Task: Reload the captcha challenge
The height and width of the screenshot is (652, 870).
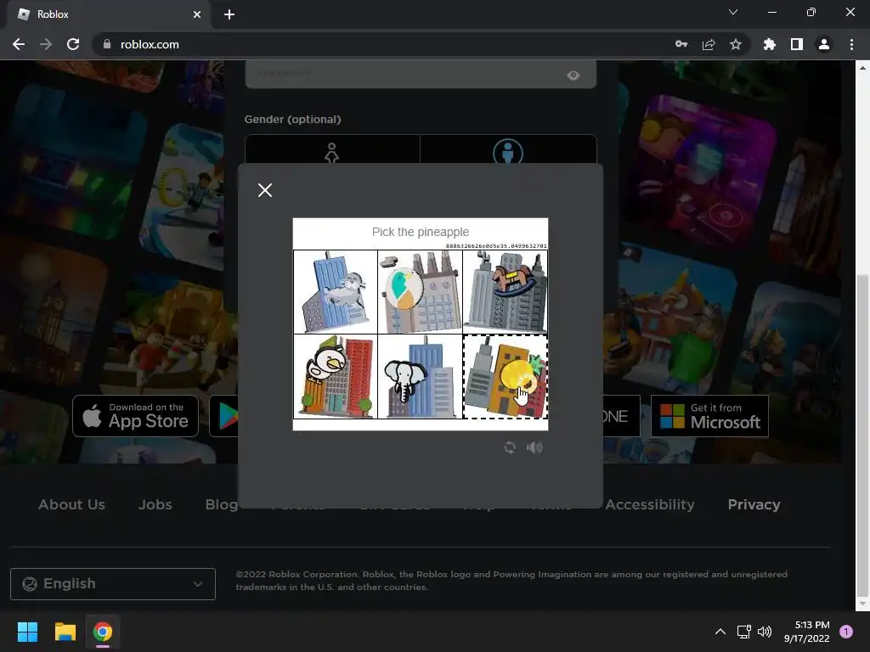Action: [510, 447]
